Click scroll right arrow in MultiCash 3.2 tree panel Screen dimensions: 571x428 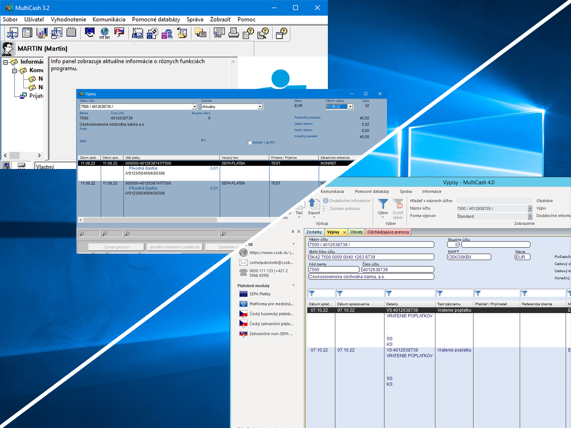[x=39, y=155]
